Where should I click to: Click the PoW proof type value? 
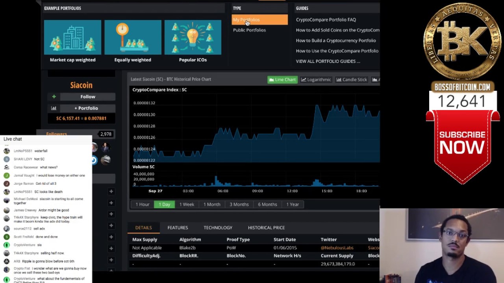(231, 248)
